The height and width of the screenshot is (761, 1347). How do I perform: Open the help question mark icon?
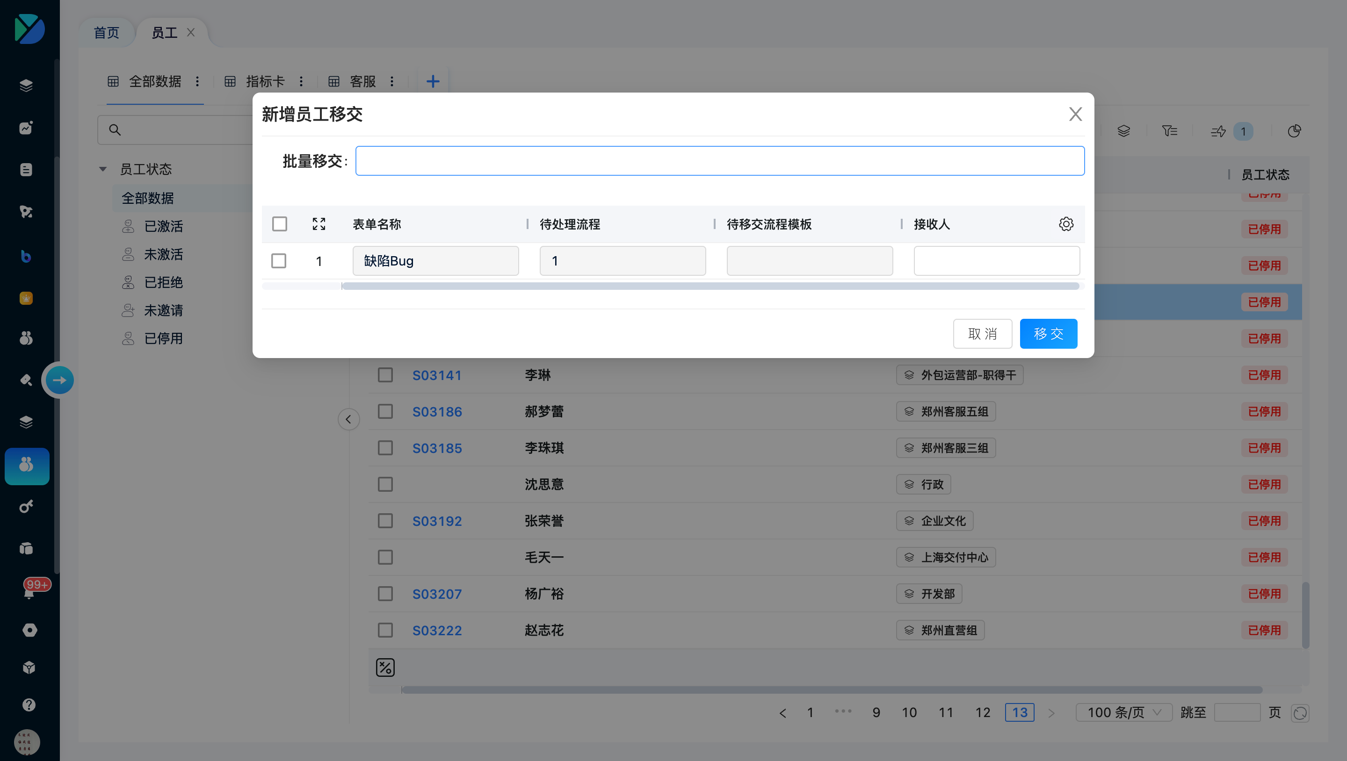click(x=29, y=704)
